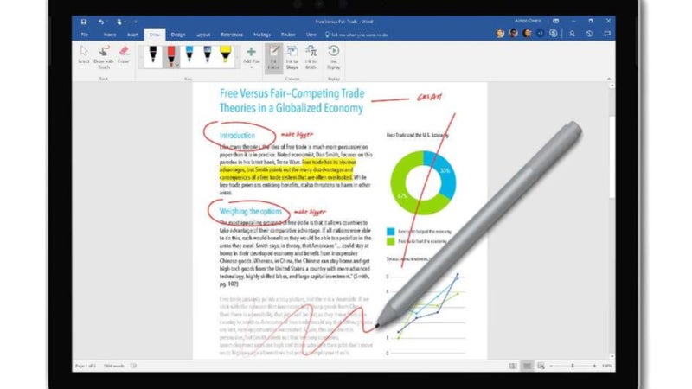Click the Weighing the options heading
The height and width of the screenshot is (389, 692).
[x=250, y=211]
